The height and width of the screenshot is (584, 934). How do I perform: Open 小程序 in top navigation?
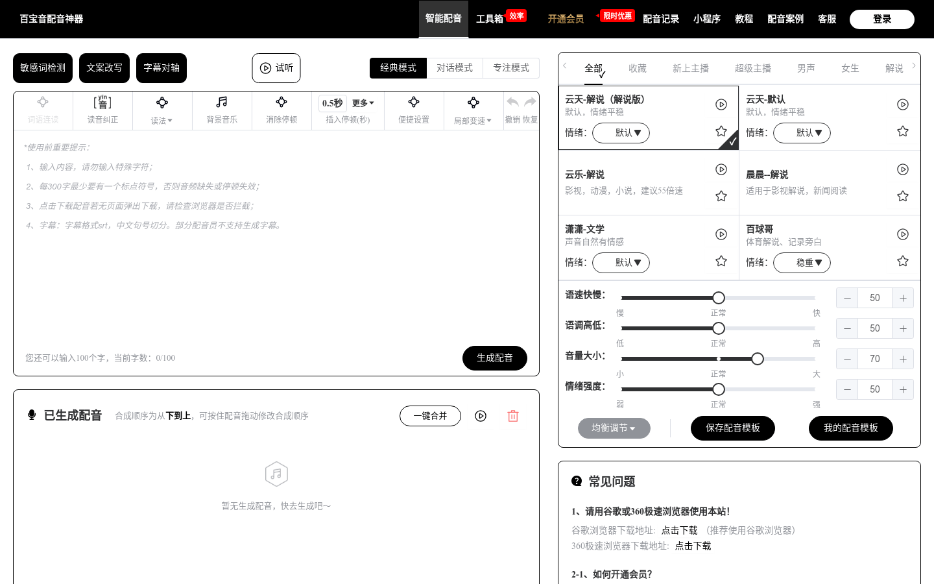coord(707,19)
